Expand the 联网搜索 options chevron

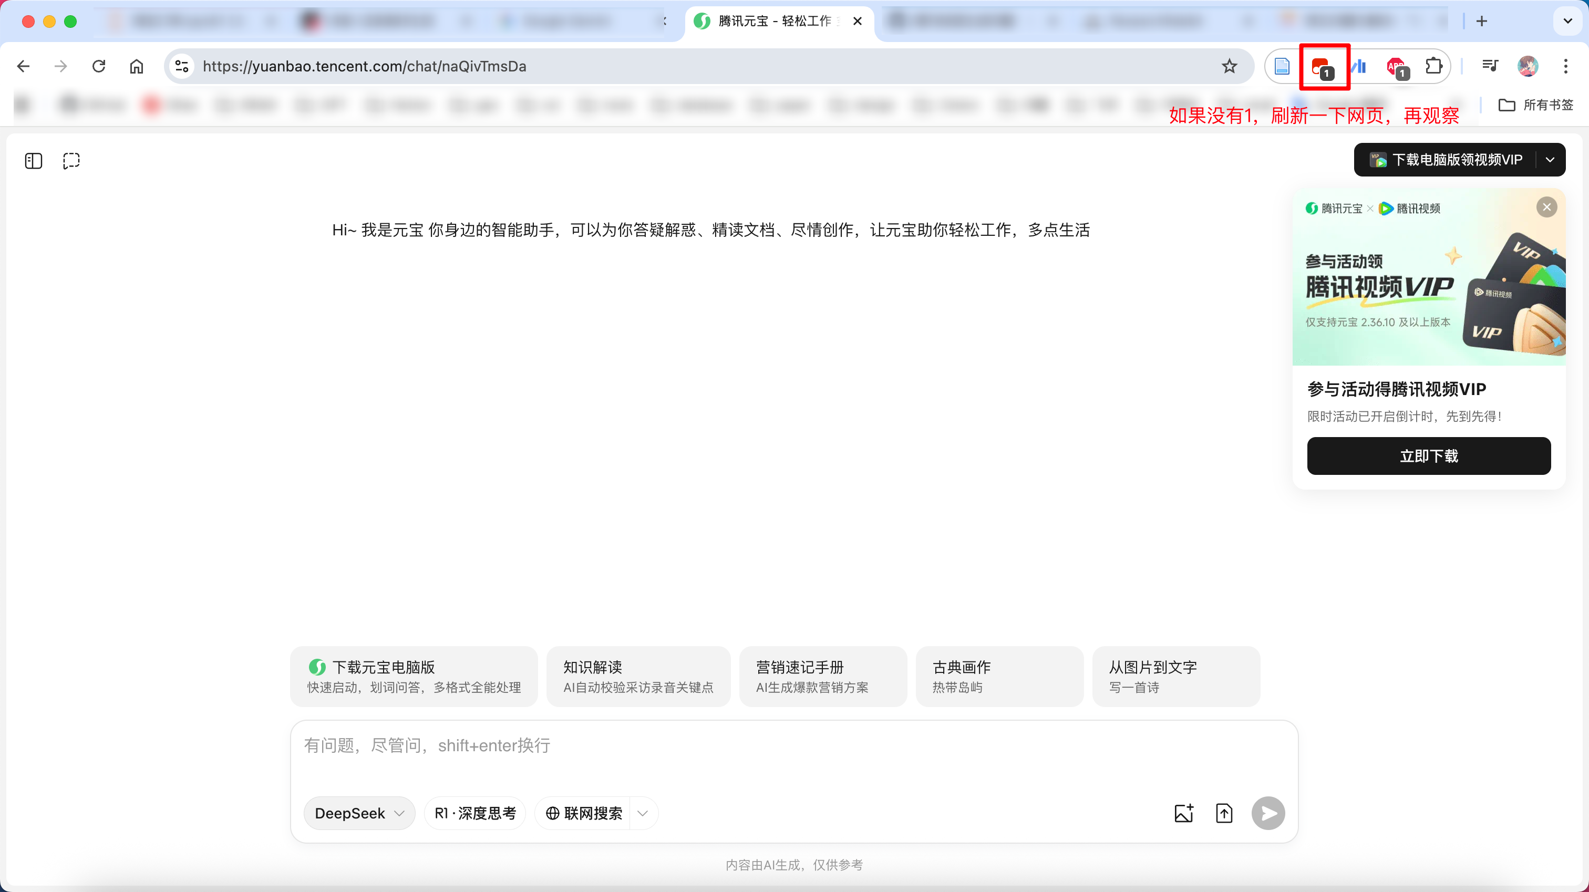643,813
